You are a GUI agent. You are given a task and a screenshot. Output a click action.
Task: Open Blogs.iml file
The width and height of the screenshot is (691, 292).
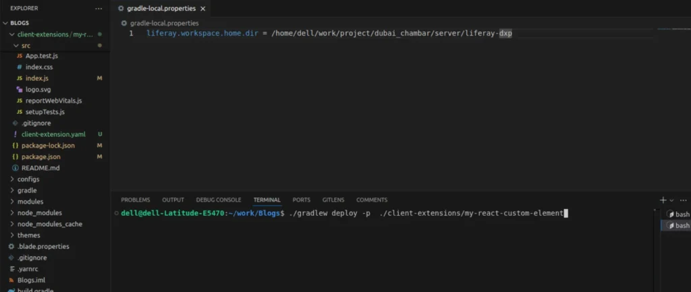pyautogui.click(x=31, y=280)
